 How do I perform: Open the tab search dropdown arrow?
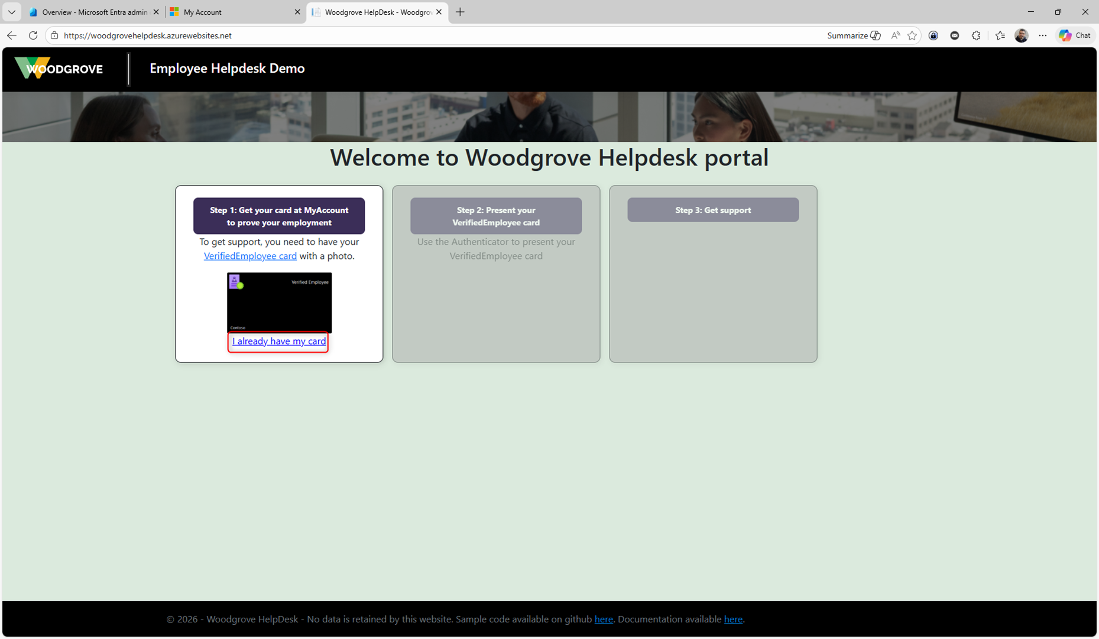tap(11, 12)
